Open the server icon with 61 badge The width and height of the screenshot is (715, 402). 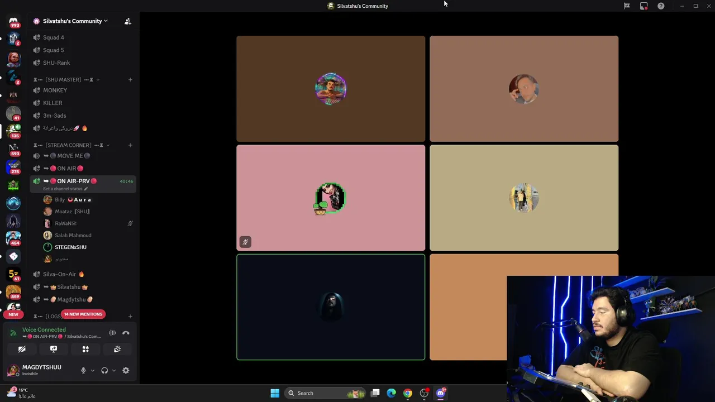click(13, 274)
